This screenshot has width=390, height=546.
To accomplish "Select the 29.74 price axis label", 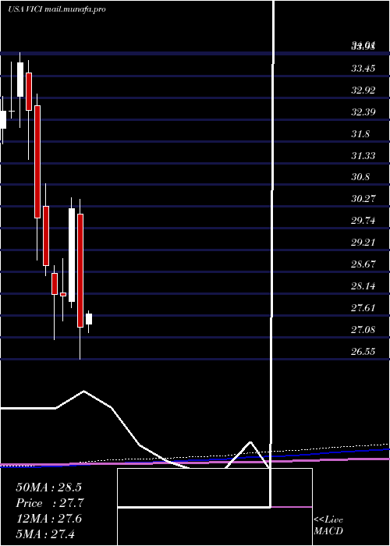I will point(363,221).
